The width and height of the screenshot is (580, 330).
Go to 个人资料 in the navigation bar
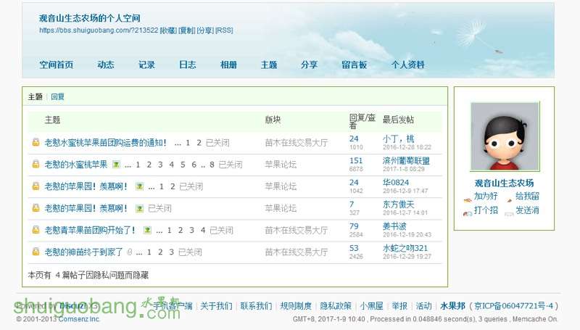[x=407, y=65]
